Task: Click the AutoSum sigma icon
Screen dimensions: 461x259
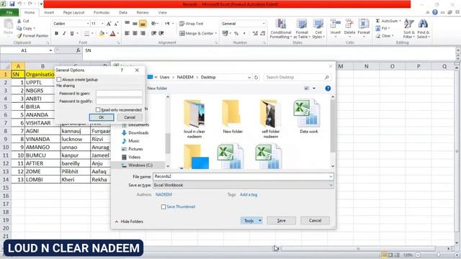Action: click(377, 21)
